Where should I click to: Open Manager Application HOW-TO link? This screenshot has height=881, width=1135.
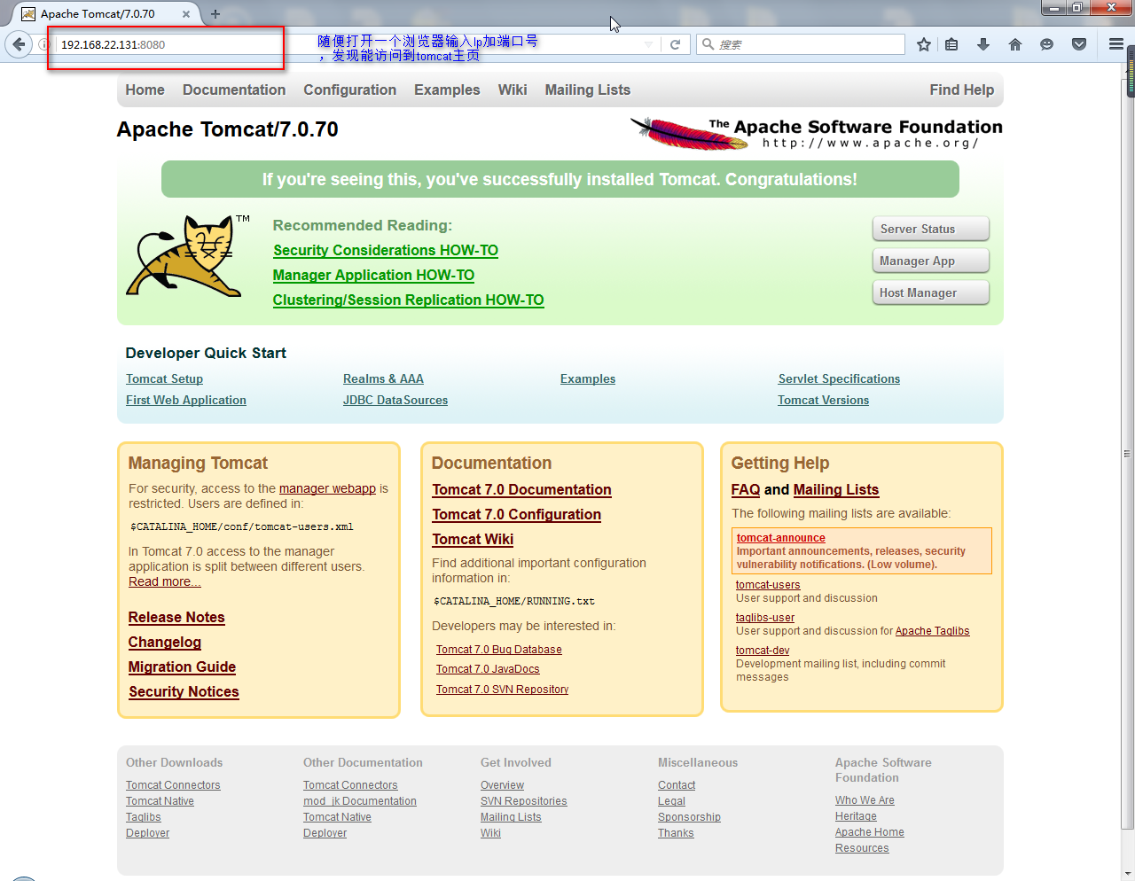tap(373, 276)
